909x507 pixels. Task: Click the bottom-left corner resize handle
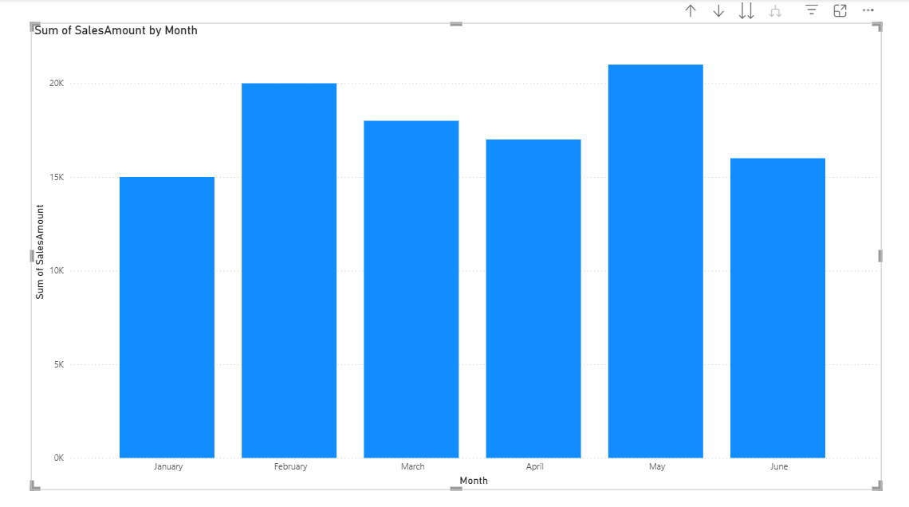[33, 486]
